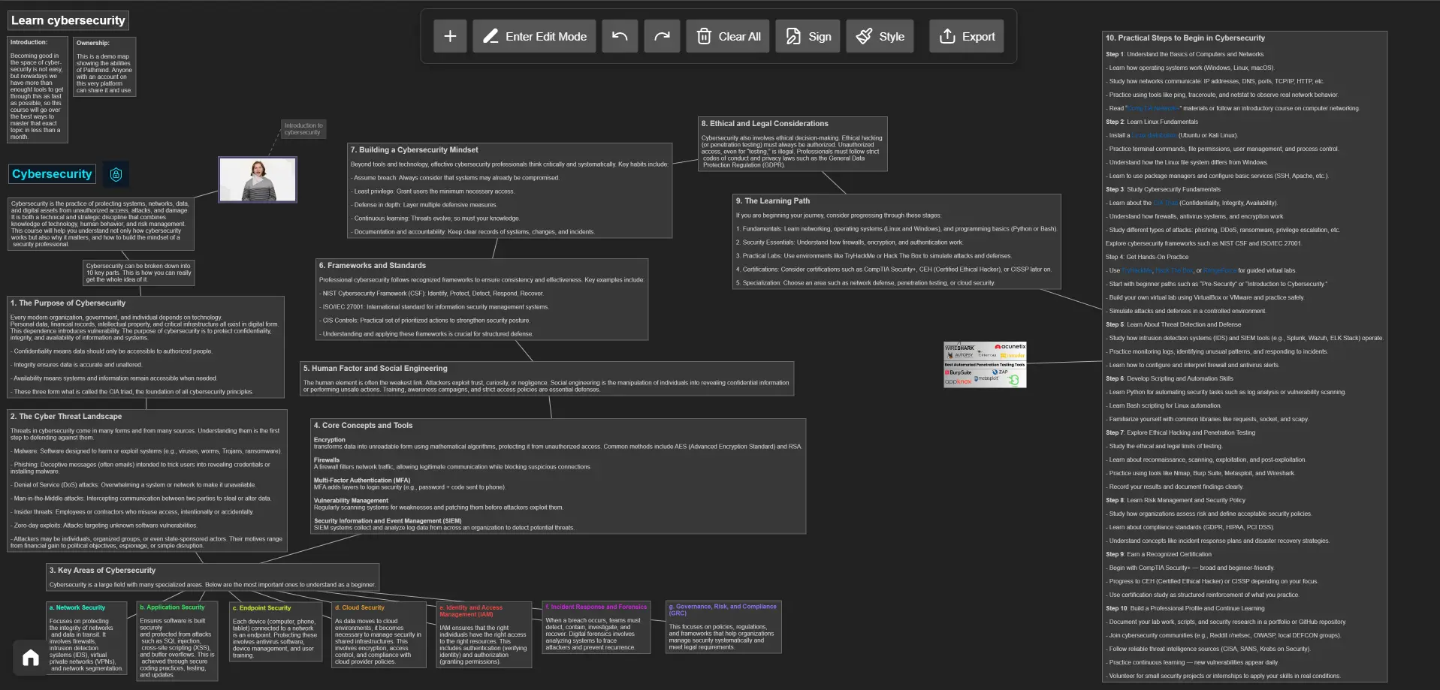Select '2. The Cyber Threat Landscape' node

point(147,481)
